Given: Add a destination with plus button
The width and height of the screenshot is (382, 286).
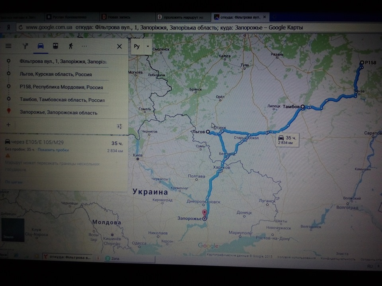Looking at the screenshot, I should (x=8, y=125).
